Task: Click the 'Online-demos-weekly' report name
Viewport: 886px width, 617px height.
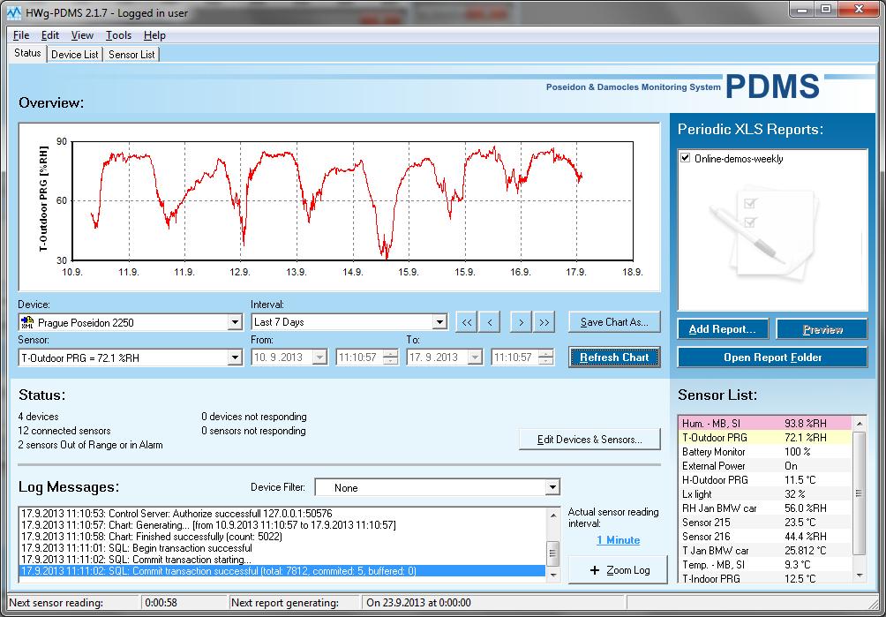Action: 739,159
